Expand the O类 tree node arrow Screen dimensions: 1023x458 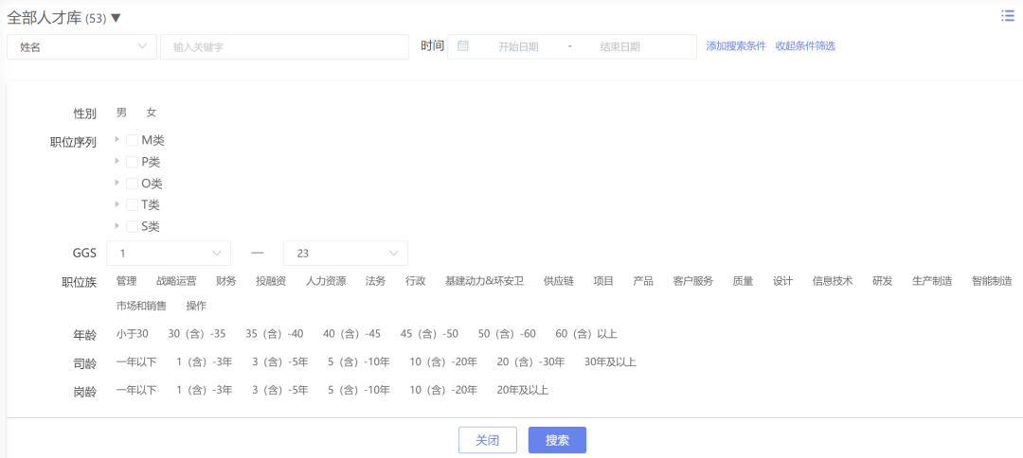coord(117,183)
